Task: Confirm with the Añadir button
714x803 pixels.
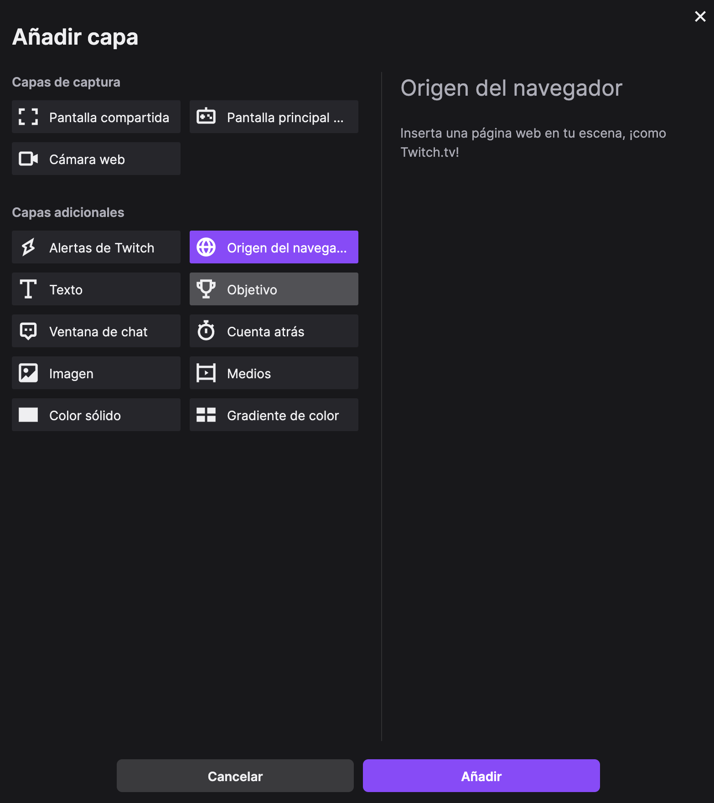Action: 481,776
